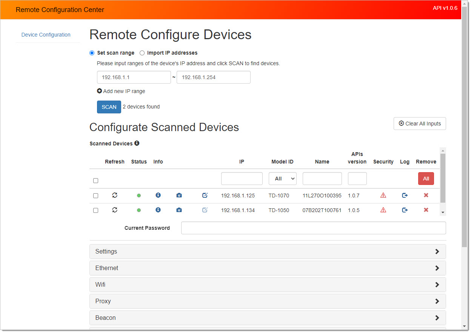Open info icon for device 192.168.1.134
Viewport: 471px width, 333px height.
(x=158, y=210)
